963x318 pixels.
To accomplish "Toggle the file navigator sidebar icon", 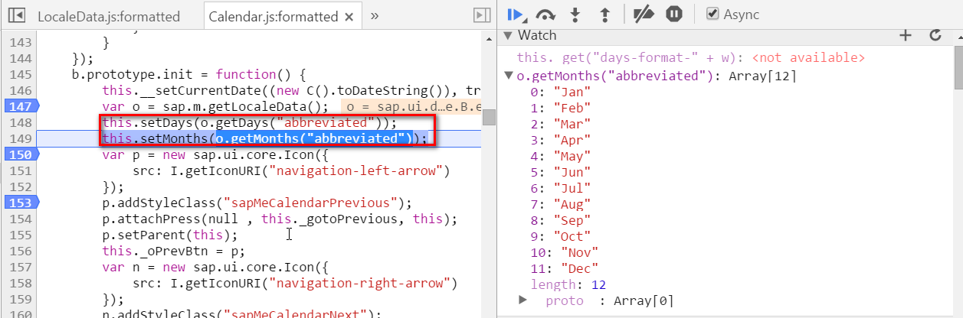I will pos(18,15).
